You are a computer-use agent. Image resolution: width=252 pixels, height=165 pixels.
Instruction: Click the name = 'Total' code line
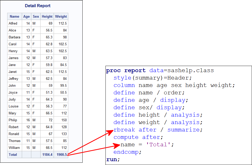click(x=147, y=145)
